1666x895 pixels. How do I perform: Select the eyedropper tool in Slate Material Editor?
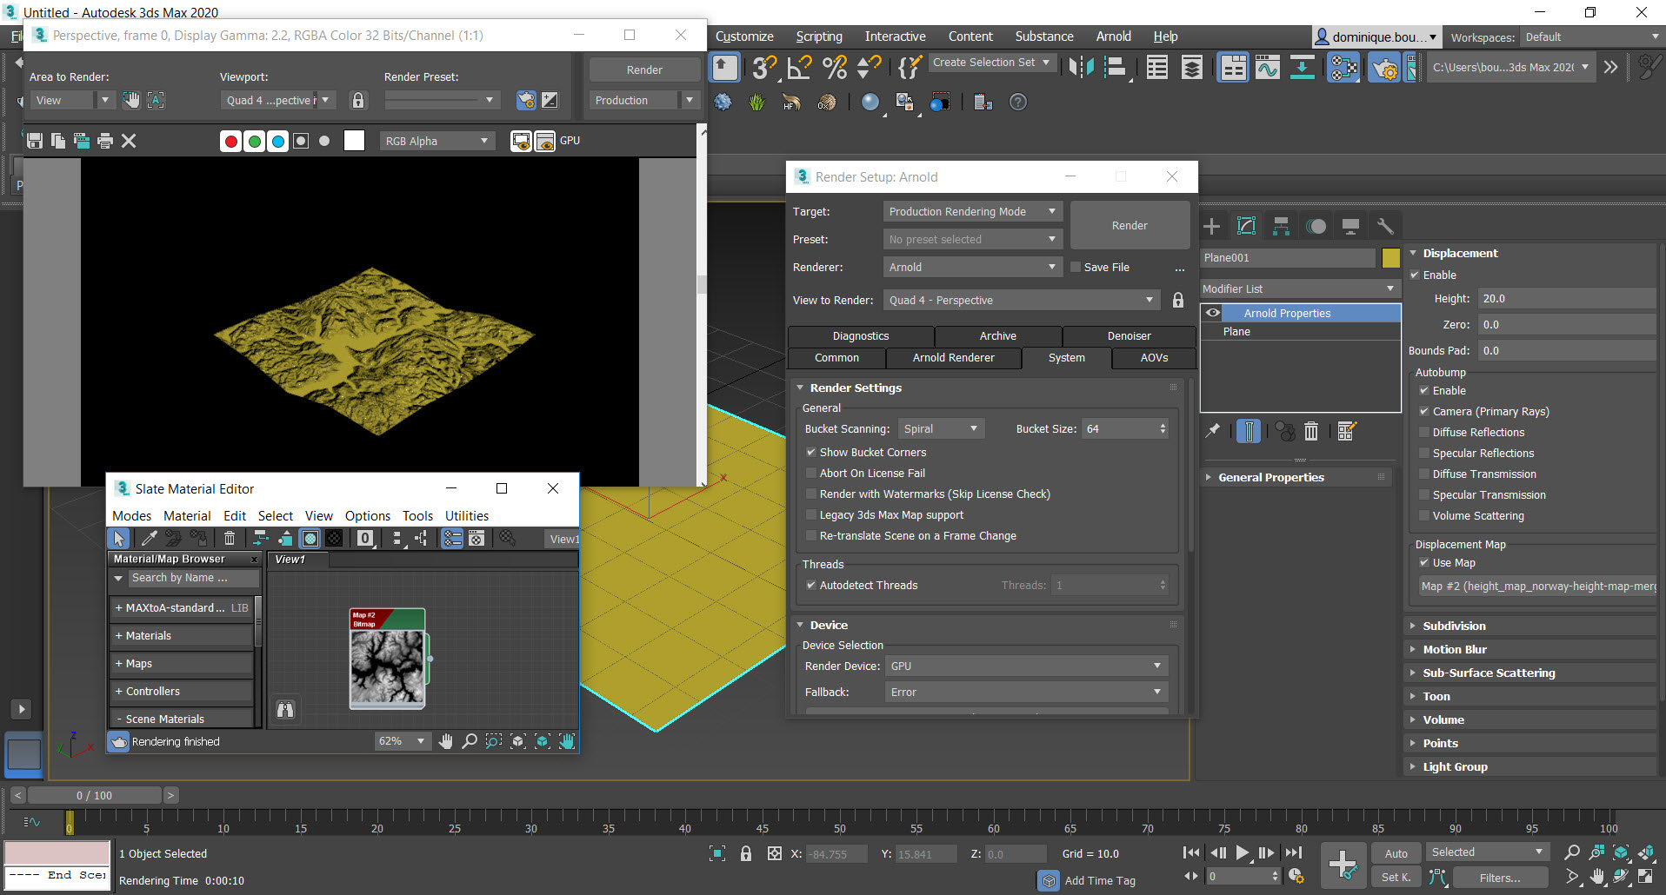(149, 538)
